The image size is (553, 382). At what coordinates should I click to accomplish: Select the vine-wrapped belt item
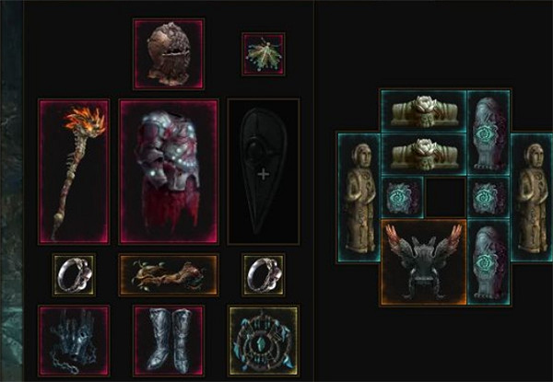[x=169, y=275]
